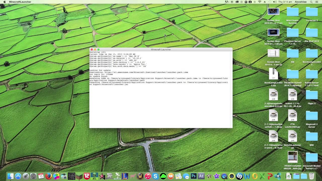Launch Photoshop from the dock
Image resolution: width=322 pixels, height=181 pixels.
tap(193, 176)
